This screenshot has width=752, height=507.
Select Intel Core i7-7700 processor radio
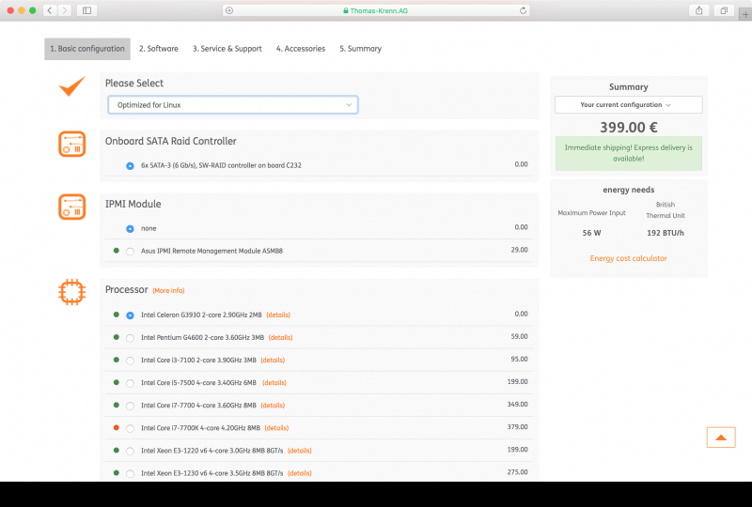130,406
